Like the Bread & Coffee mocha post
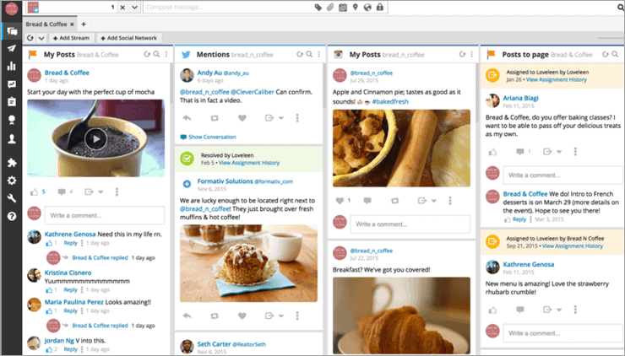Image resolution: width=625 pixels, height=356 pixels. coord(34,191)
